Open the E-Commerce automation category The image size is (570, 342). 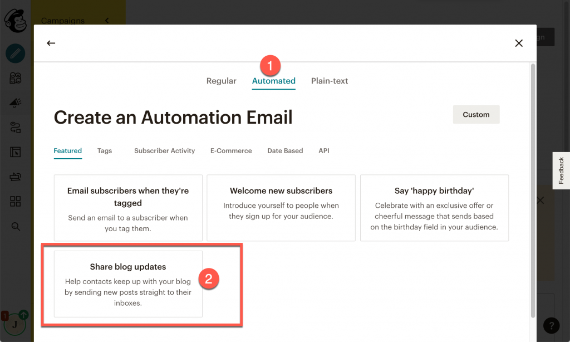pos(231,150)
